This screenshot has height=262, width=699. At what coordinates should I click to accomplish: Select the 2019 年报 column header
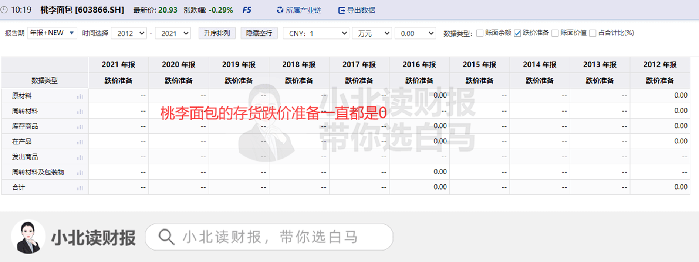(x=239, y=65)
